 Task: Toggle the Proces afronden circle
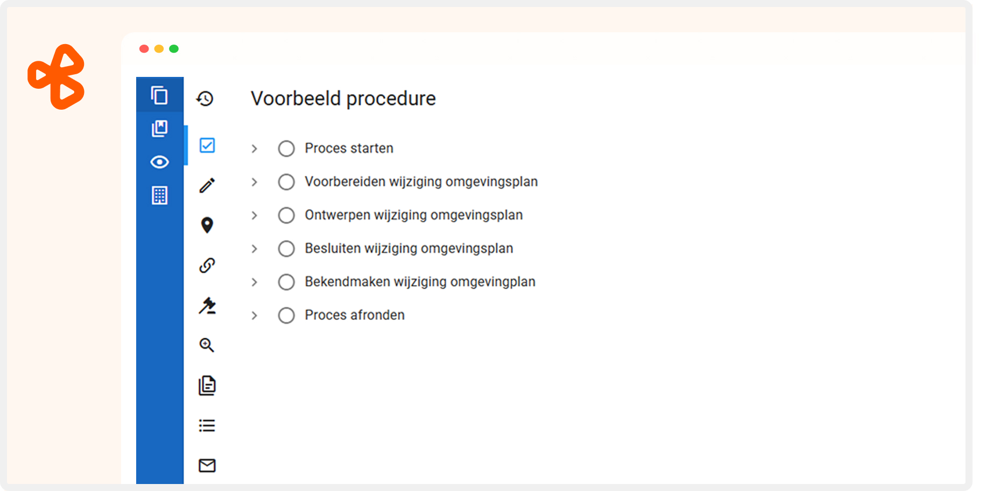(286, 315)
